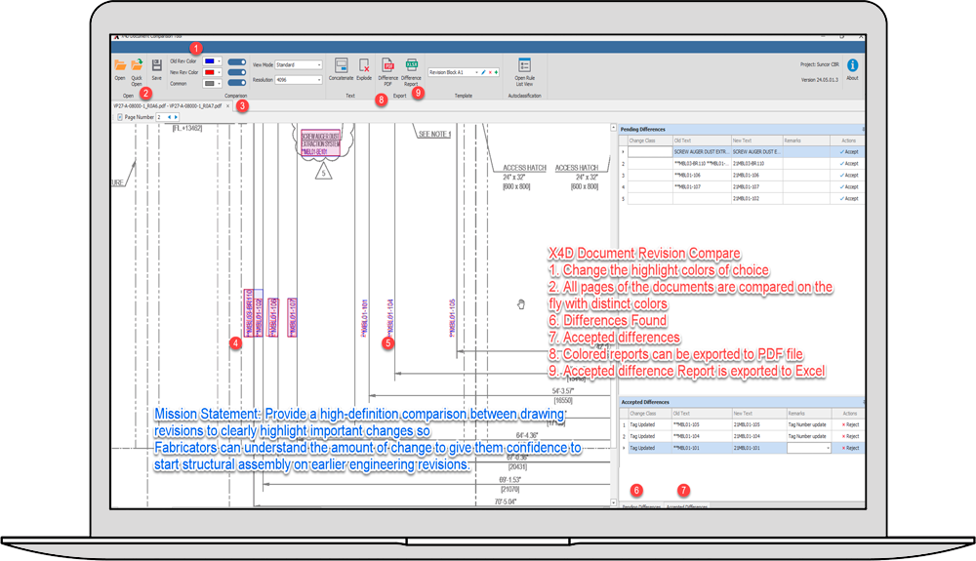This screenshot has width=976, height=561.
Task: Click the scroll-down arrow of the drawing view
Action: (614, 501)
